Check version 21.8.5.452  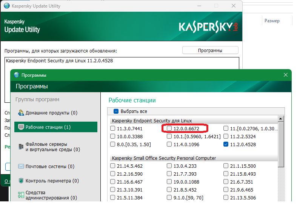tap(169, 190)
